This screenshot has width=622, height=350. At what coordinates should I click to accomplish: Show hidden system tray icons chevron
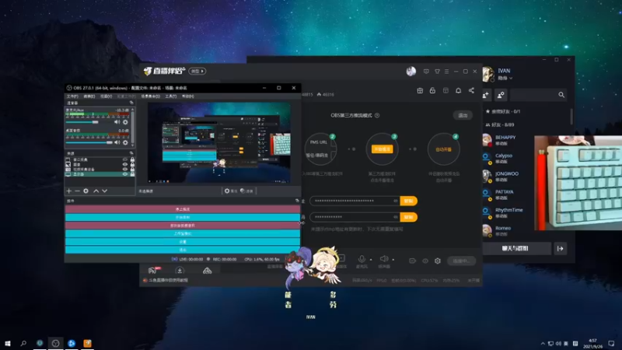pyautogui.click(x=543, y=344)
